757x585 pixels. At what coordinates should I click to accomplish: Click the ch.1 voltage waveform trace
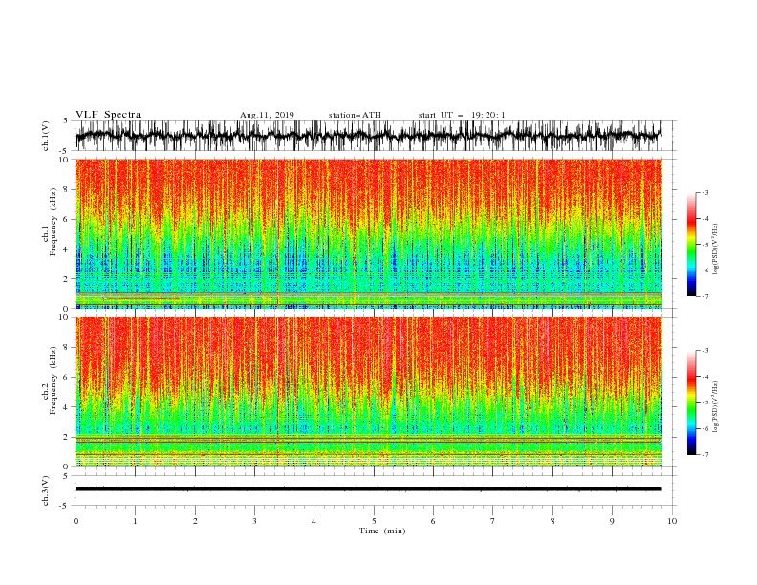[x=368, y=135]
